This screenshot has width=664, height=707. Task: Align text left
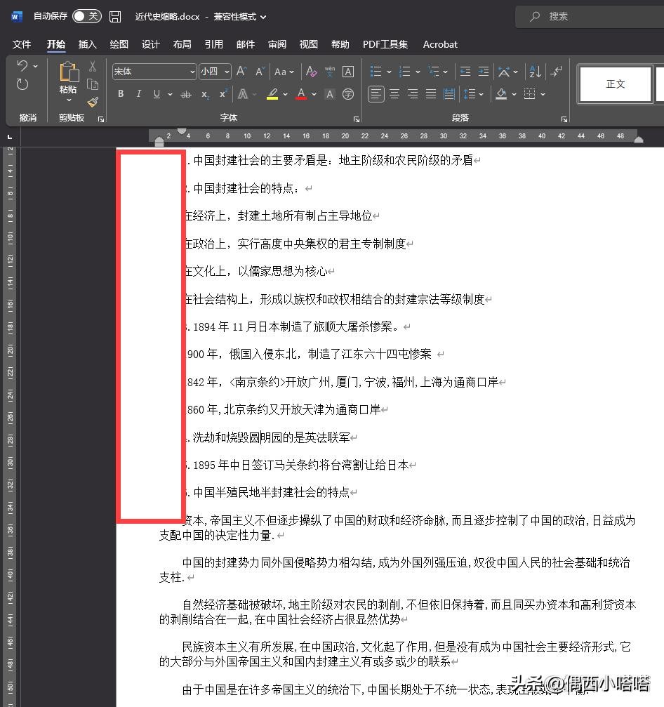[x=376, y=94]
